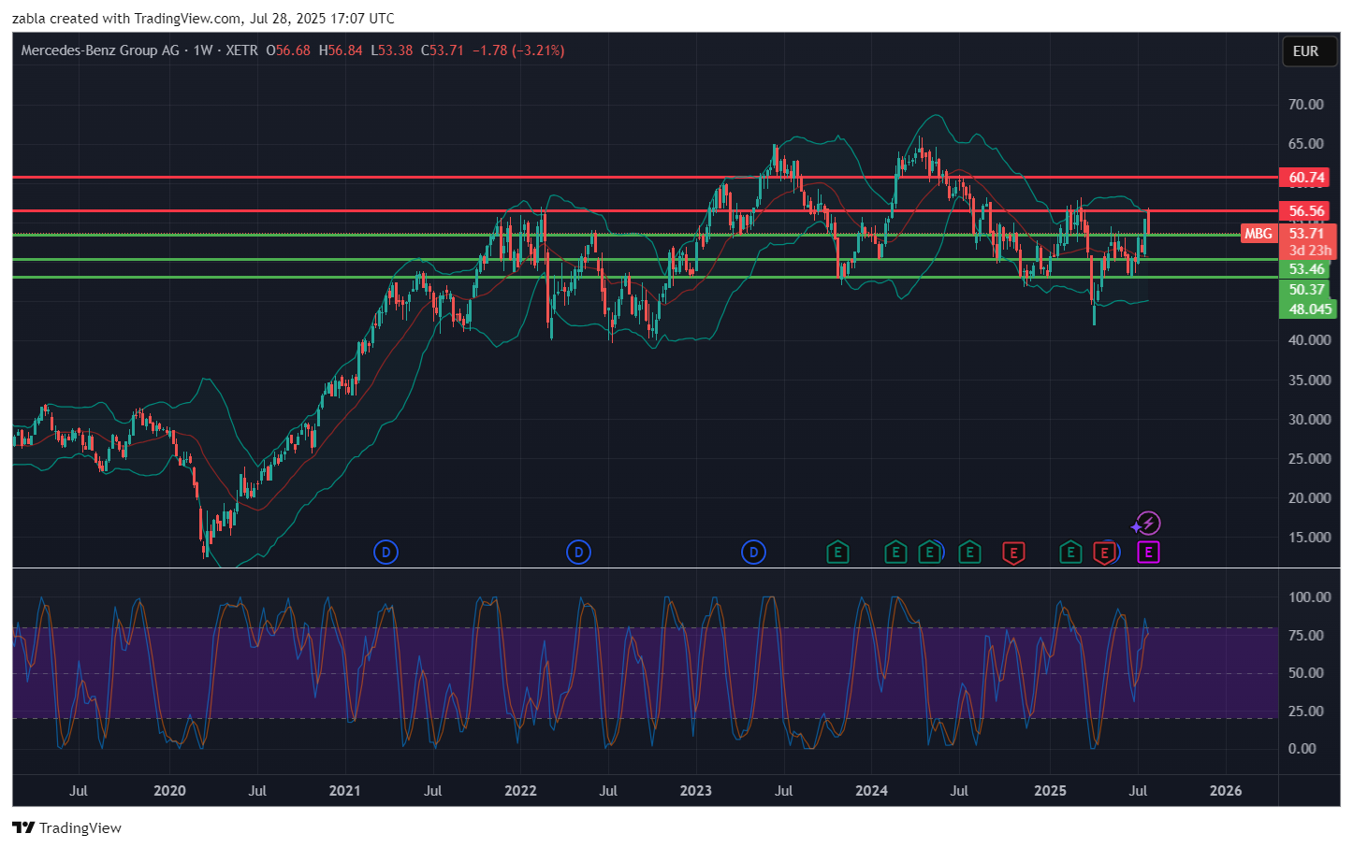Image resolution: width=1353 pixels, height=848 pixels.
Task: Click the 2025 label on time axis
Action: 1051,791
